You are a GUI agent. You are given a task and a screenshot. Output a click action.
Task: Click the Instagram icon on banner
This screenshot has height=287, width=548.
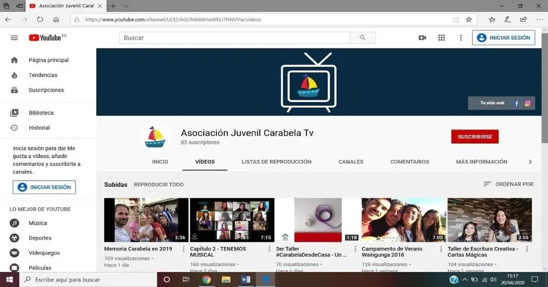(x=528, y=103)
